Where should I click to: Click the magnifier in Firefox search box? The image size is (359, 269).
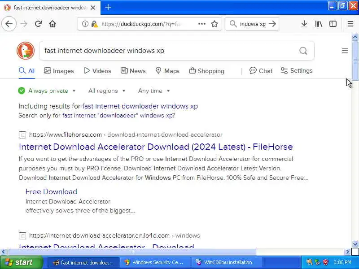click(x=233, y=24)
